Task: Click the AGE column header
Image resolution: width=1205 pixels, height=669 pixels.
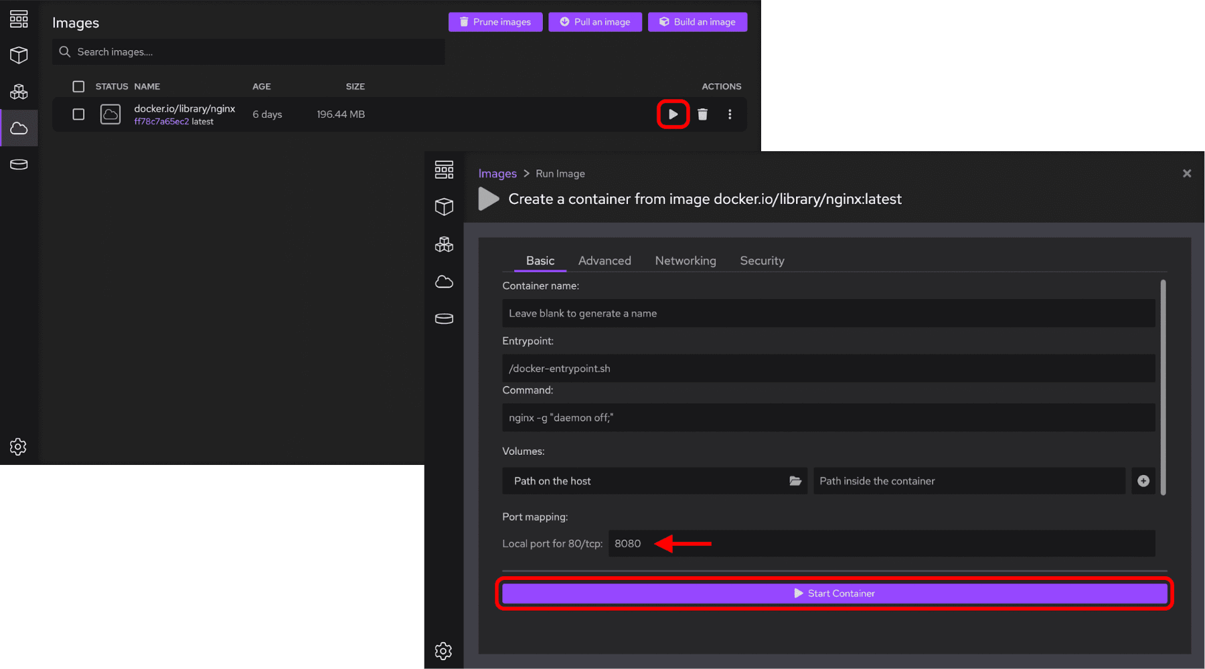Action: pyautogui.click(x=262, y=86)
